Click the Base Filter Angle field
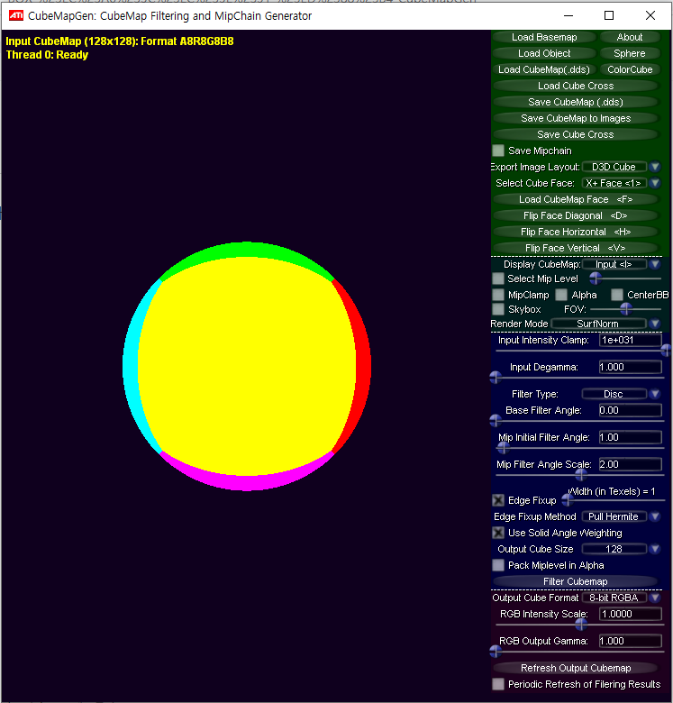The width and height of the screenshot is (673, 703). click(630, 410)
